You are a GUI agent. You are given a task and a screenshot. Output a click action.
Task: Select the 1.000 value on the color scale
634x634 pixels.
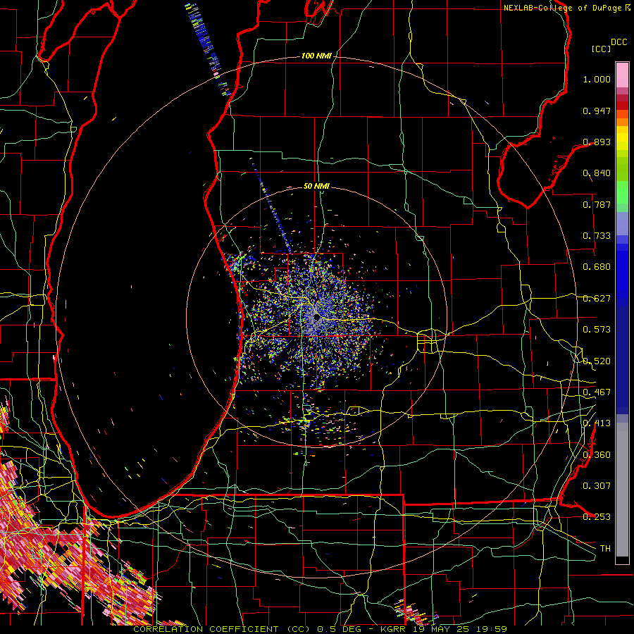tap(597, 79)
